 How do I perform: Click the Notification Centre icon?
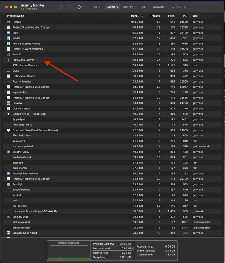pos(8,76)
